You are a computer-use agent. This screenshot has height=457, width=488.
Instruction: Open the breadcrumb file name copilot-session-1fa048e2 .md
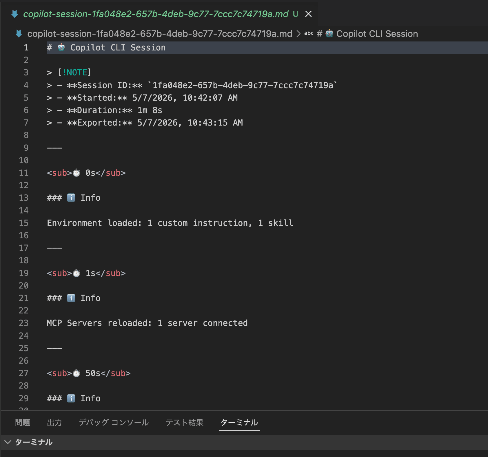(160, 34)
